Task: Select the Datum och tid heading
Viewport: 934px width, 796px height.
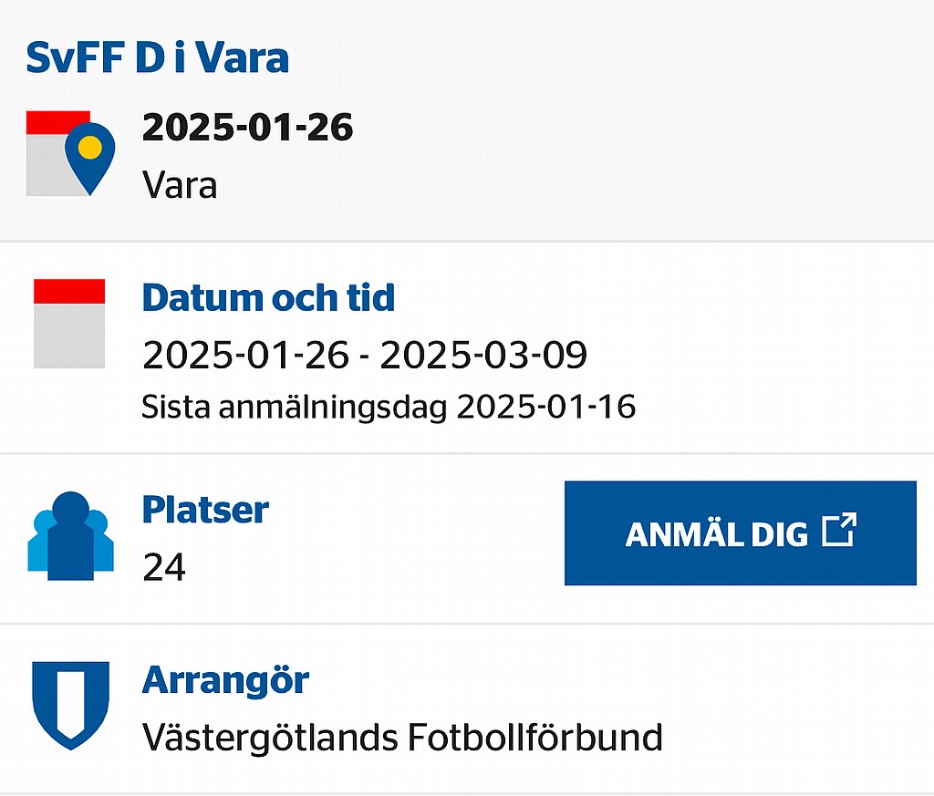Action: point(268,297)
